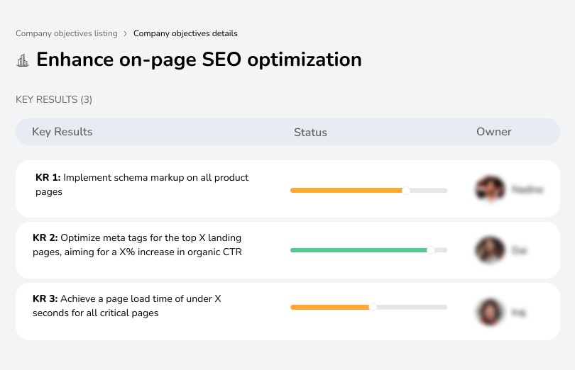Click the KEY RESULTS (3) heading

[x=54, y=100]
